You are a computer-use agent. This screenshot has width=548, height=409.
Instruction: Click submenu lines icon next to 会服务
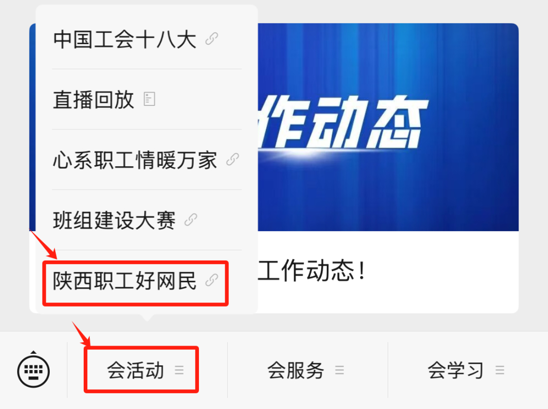[x=339, y=370]
